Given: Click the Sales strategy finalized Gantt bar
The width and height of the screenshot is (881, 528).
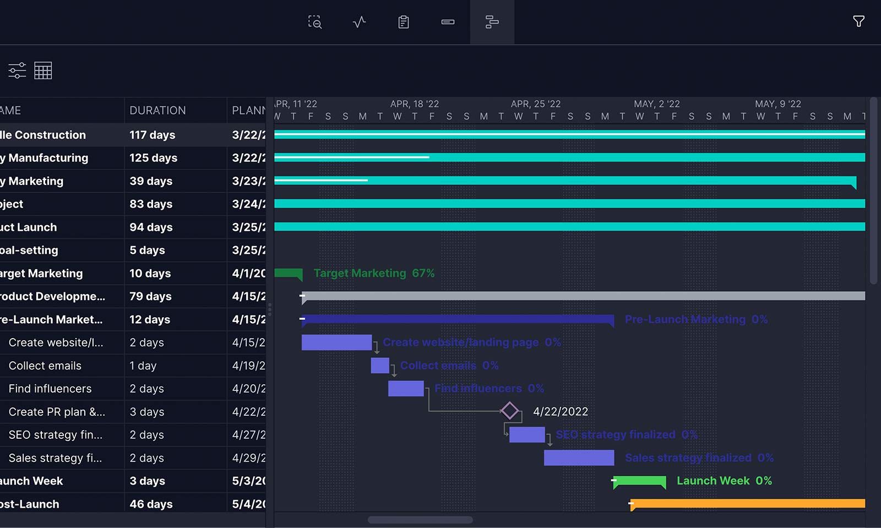Looking at the screenshot, I should pos(579,458).
